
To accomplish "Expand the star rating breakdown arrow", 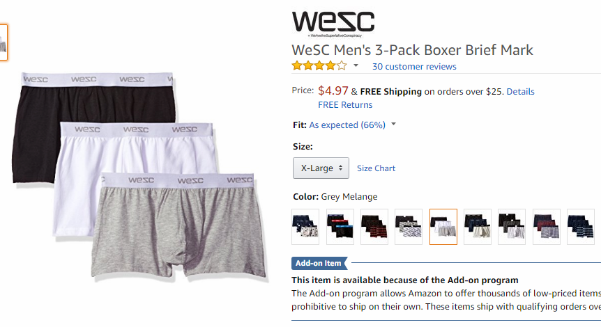I will click(x=356, y=66).
